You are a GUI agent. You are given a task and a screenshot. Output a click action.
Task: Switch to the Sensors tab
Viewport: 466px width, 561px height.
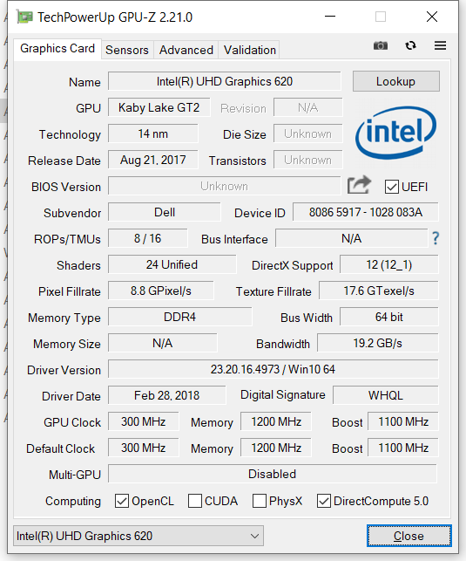click(127, 50)
